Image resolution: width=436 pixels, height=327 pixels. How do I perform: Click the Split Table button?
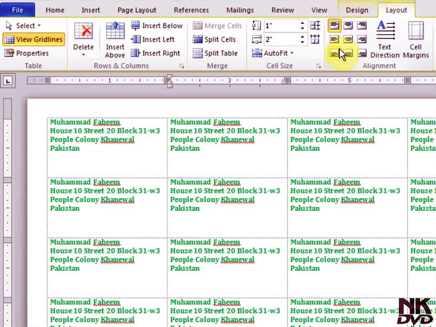click(215, 53)
